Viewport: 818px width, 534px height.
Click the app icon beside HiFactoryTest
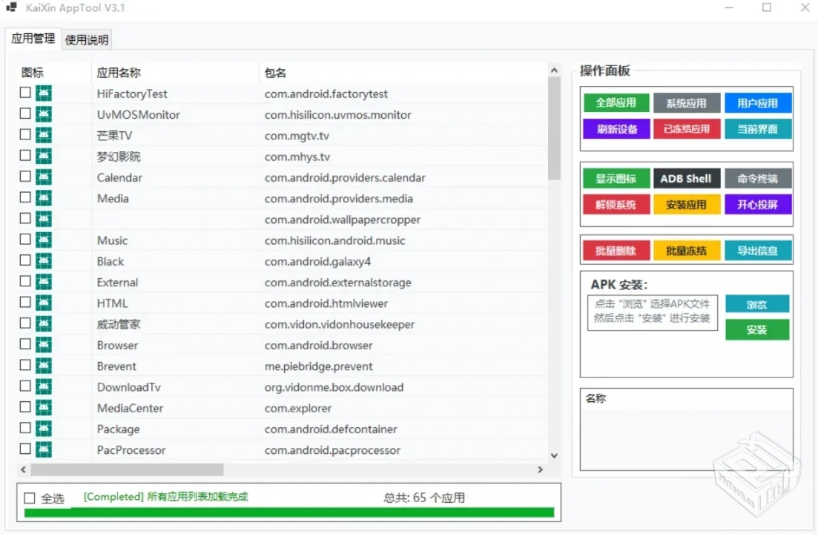pyautogui.click(x=44, y=93)
